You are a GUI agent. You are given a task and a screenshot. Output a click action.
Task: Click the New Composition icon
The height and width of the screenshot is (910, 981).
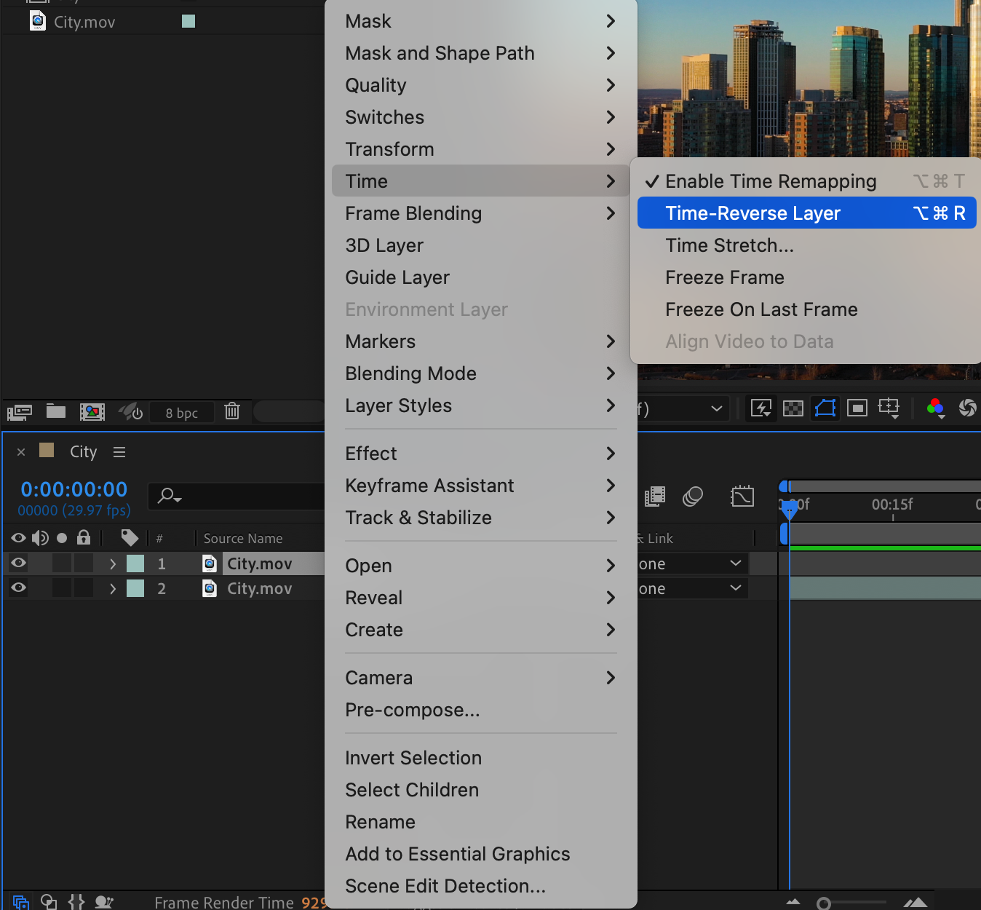[92, 412]
